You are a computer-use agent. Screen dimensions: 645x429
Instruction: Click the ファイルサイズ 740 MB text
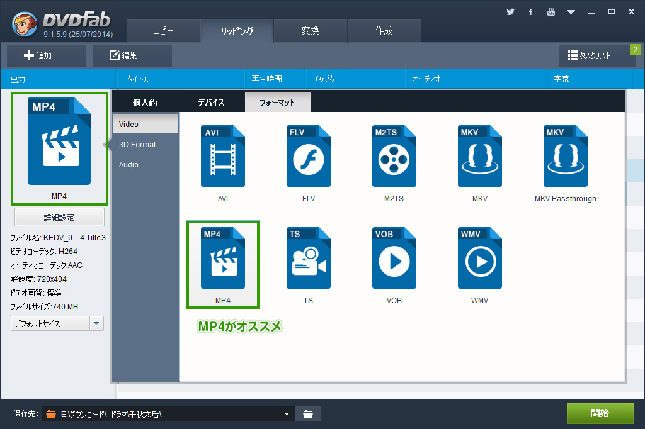click(x=44, y=306)
